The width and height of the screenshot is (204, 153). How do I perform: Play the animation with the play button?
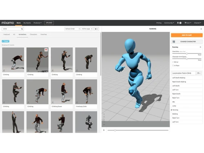pyautogui.click(x=104, y=130)
